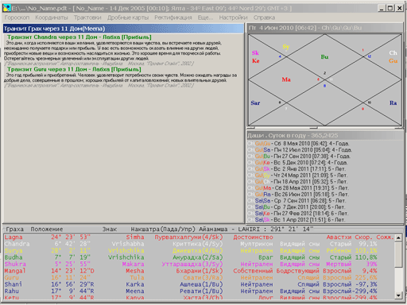Image resolution: width=407 pixels, height=305 pixels.
Task: Open the Координаты menu
Action: 52,17
